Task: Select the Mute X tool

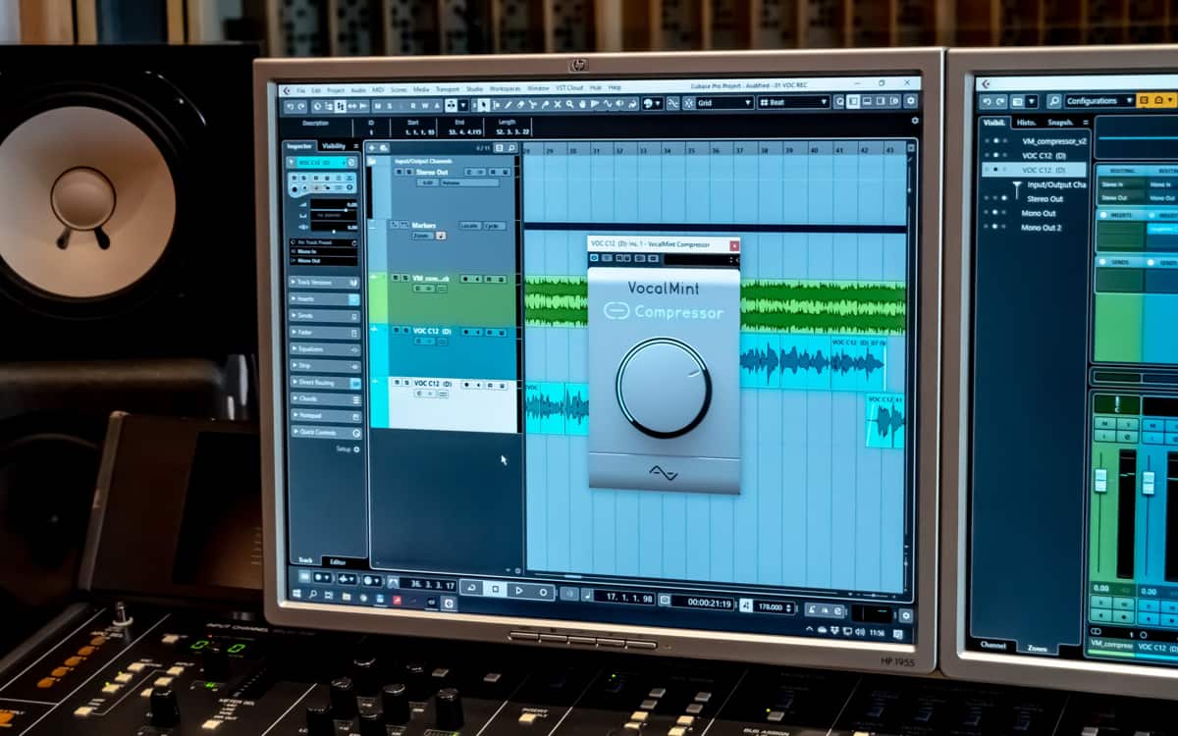Action: (558, 103)
